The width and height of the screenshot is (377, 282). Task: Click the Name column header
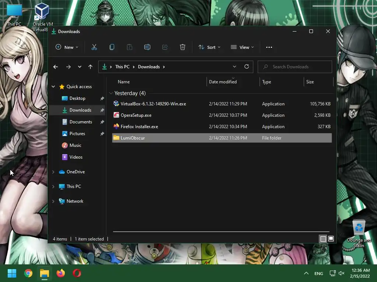point(124,82)
